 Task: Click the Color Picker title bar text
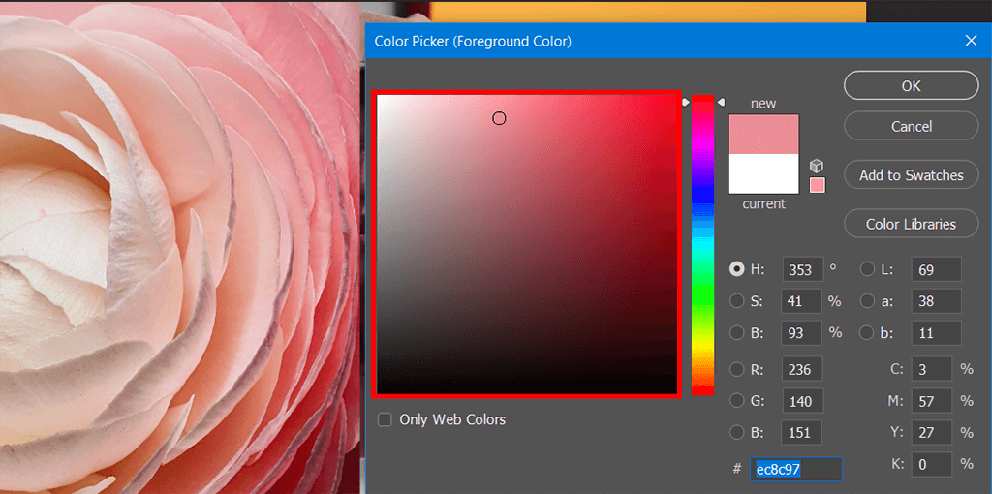click(x=473, y=41)
